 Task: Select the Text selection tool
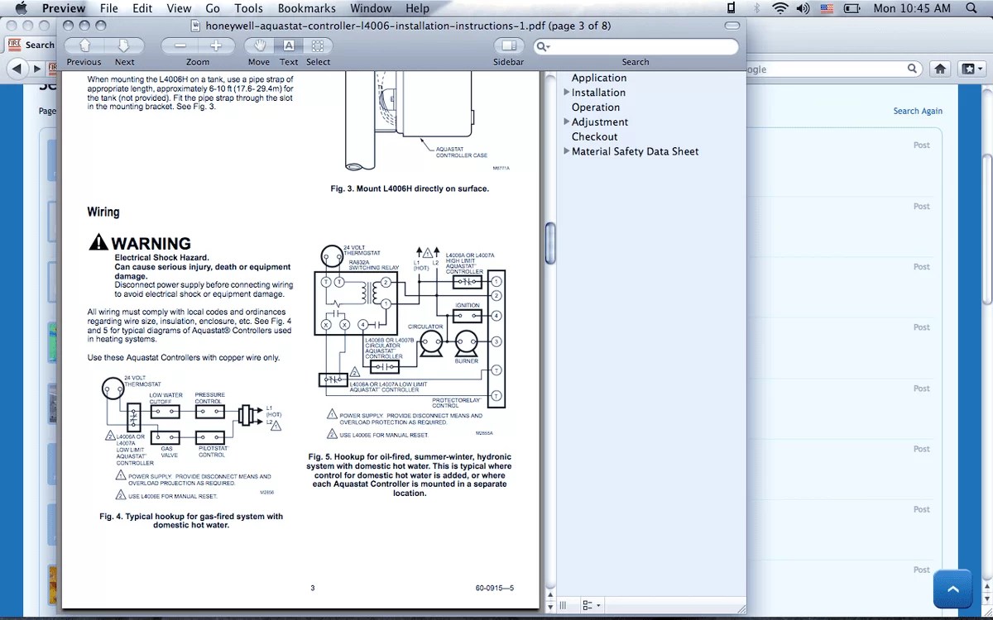(x=289, y=46)
